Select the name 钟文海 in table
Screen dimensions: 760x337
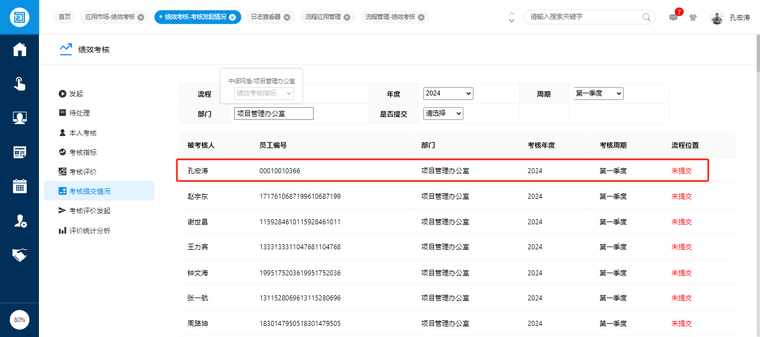(x=198, y=273)
